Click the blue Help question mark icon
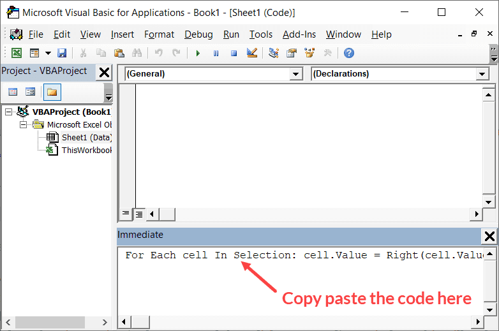499x331 pixels. point(349,53)
